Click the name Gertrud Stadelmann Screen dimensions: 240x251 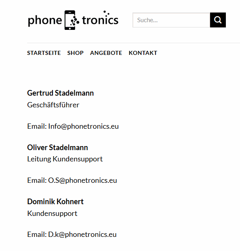click(x=61, y=93)
